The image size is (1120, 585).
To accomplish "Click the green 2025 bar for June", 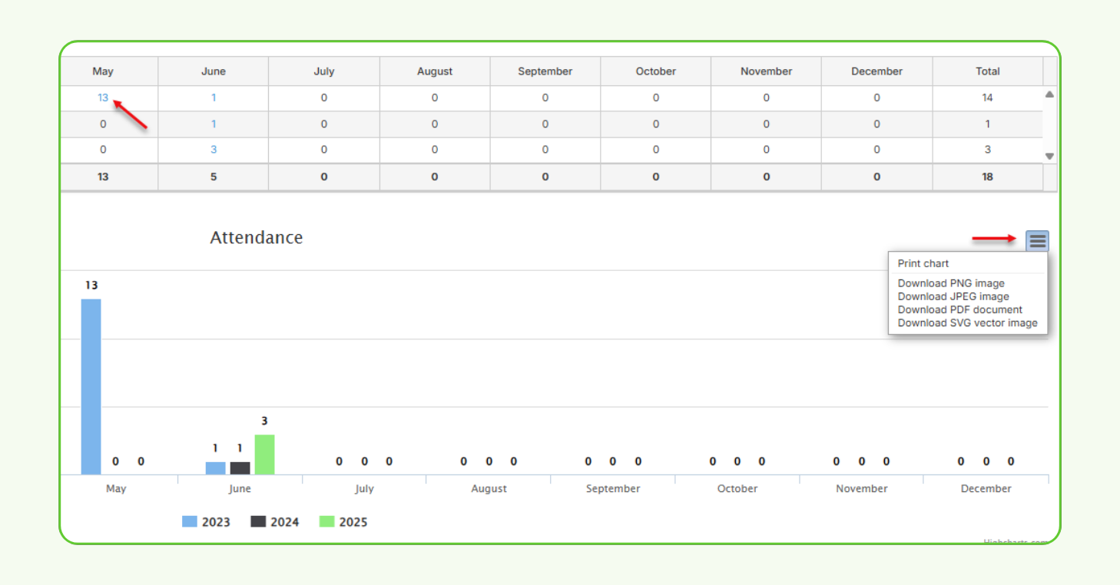I will 264,453.
